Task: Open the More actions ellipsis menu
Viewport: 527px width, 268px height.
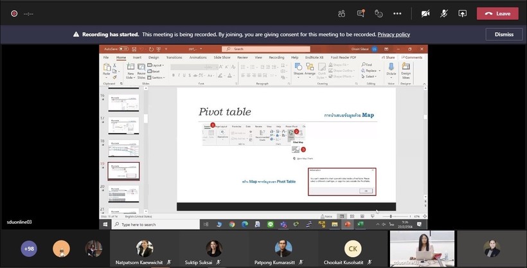Action: click(x=397, y=13)
